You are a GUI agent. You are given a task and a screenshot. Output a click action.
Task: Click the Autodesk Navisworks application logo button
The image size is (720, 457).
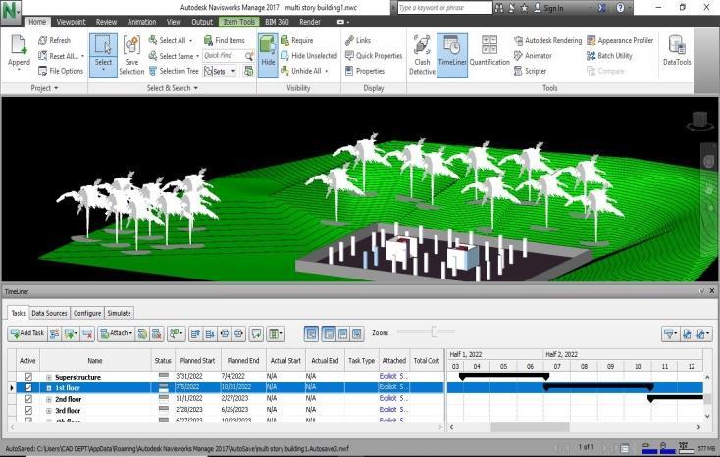click(10, 11)
